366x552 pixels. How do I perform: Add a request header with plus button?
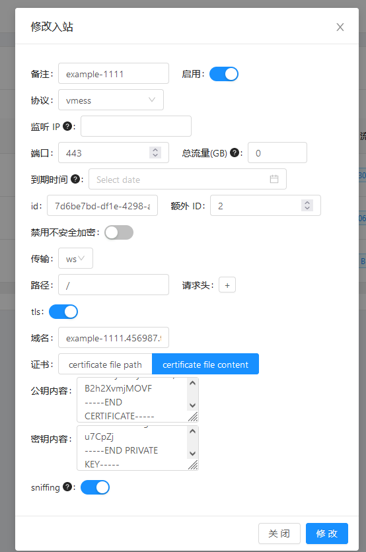pyautogui.click(x=227, y=285)
